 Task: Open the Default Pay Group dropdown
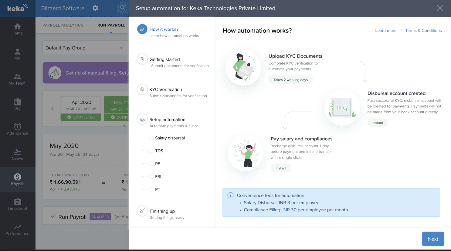tap(85, 48)
